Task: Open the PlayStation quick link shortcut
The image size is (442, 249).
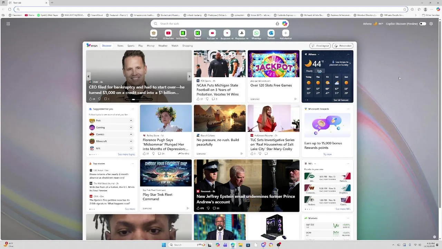Action: [242, 33]
